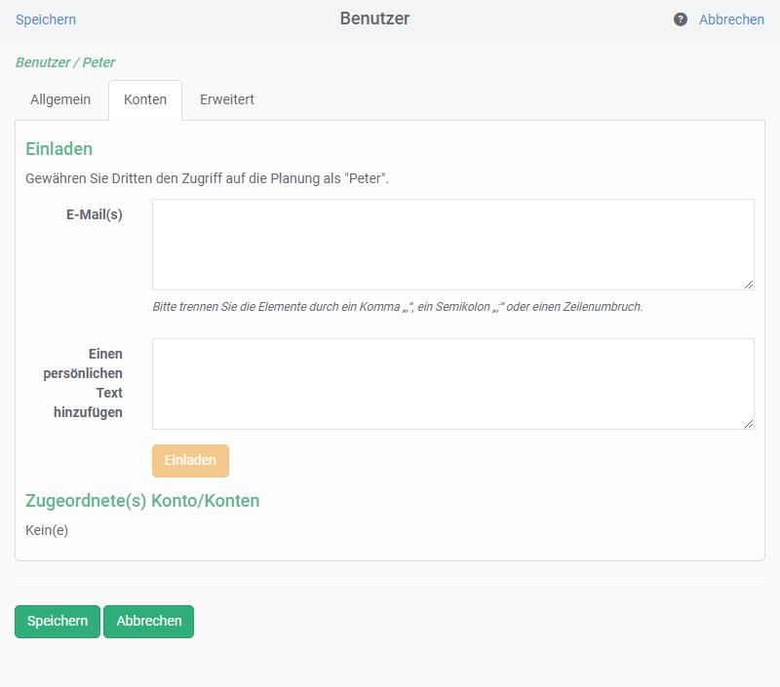Click the help question mark icon

coord(681,19)
